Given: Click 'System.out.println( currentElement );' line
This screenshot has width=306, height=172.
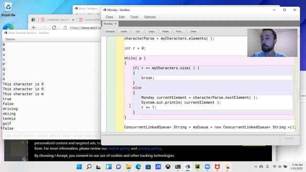Looking at the screenshot, I should point(181,103).
